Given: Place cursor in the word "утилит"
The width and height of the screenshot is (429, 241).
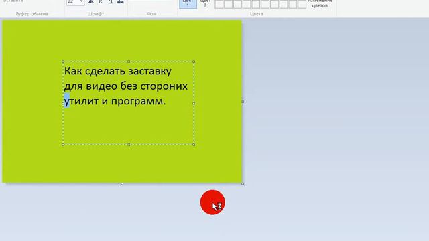Looking at the screenshot, I should click(81, 102).
